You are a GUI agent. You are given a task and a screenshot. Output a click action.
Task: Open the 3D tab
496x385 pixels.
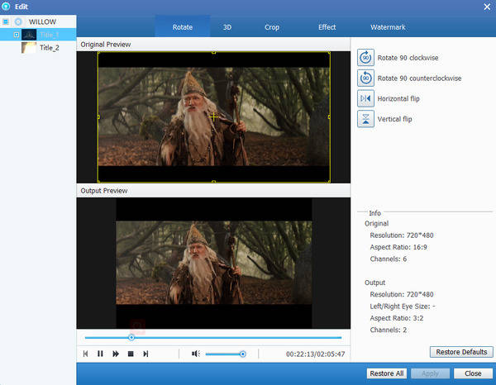click(227, 27)
